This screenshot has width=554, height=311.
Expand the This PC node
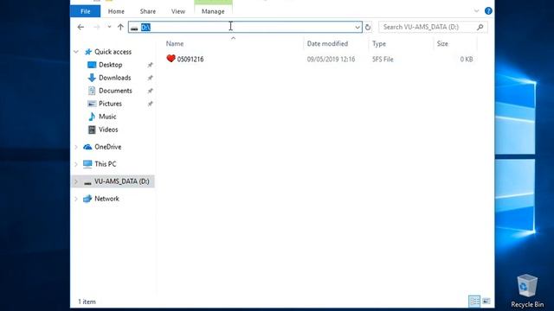click(76, 164)
